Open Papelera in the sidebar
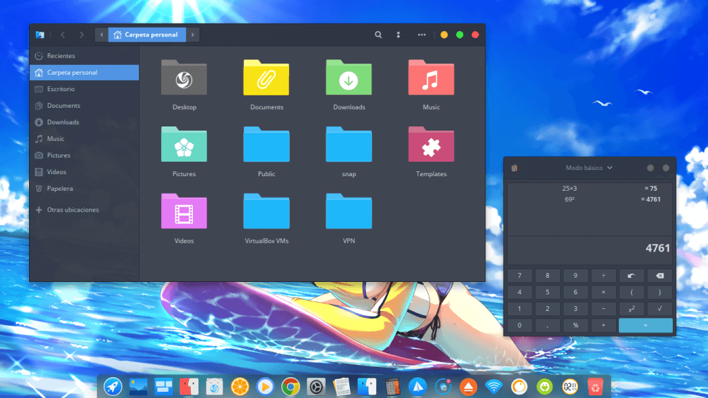The image size is (708, 398). pyautogui.click(x=84, y=189)
